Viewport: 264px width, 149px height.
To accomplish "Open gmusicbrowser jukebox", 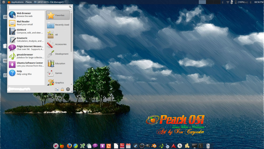I will pyautogui.click(x=26, y=56).
